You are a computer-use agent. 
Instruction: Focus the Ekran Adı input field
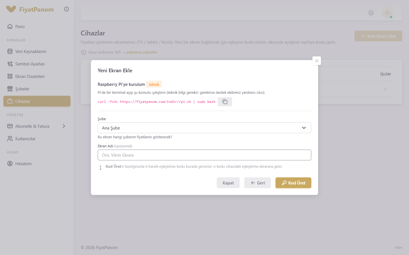point(204,155)
